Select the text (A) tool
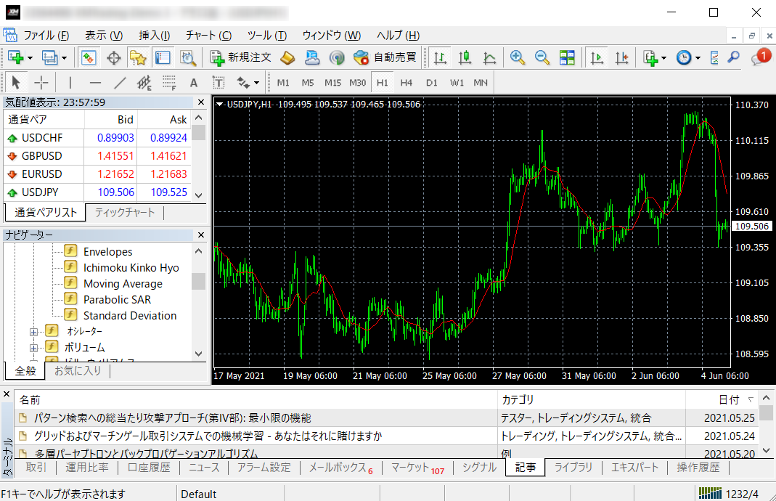 194,82
